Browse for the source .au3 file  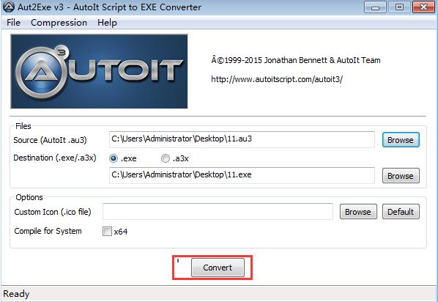[401, 140]
